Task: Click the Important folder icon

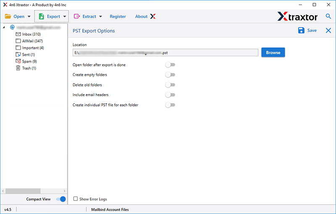Action: tap(18, 48)
